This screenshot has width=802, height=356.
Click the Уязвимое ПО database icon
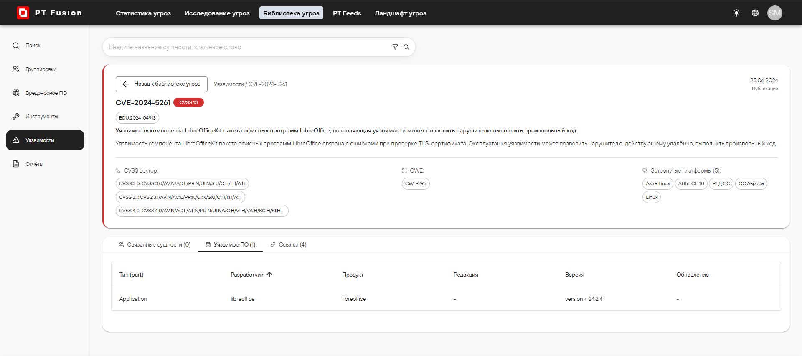click(208, 245)
